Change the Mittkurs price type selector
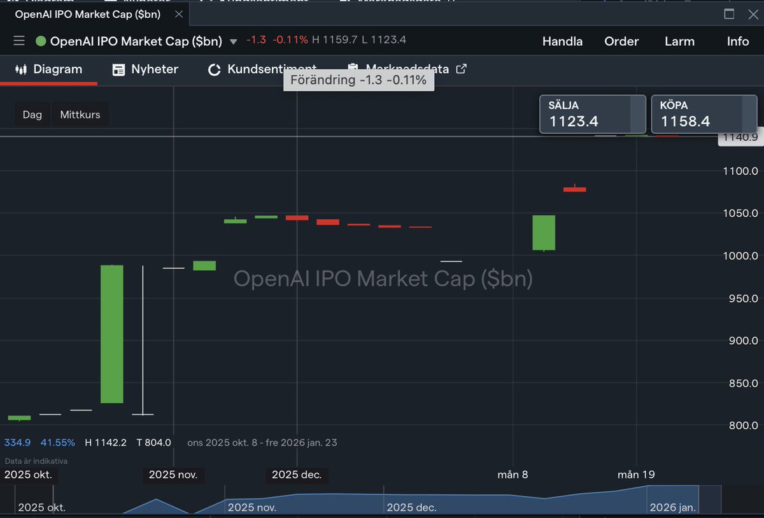 tap(80, 115)
